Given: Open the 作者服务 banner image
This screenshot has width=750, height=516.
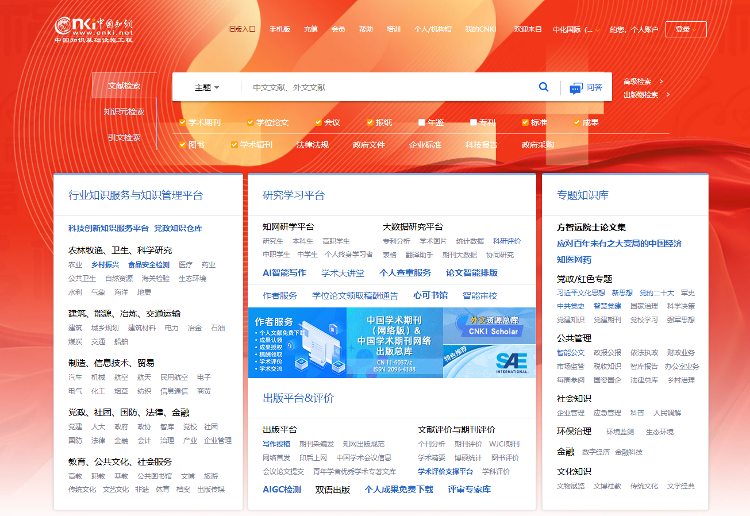Looking at the screenshot, I should [x=297, y=342].
